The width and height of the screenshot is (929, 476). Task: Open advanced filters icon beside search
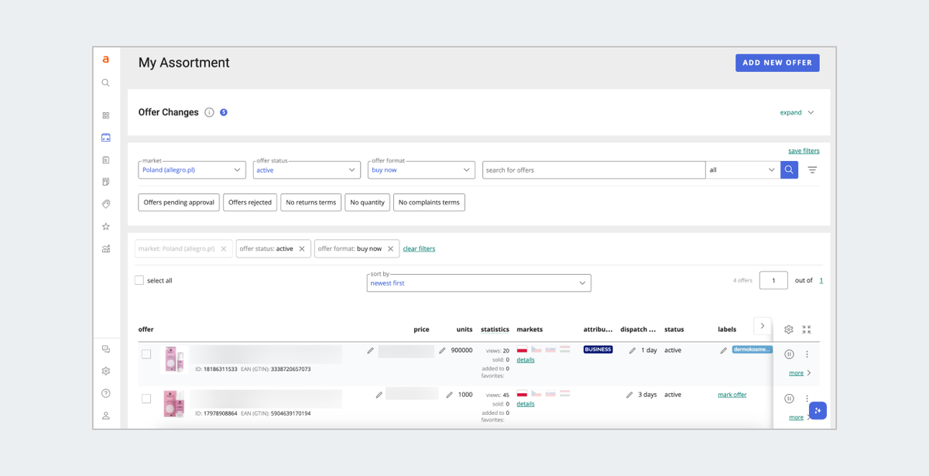click(812, 170)
